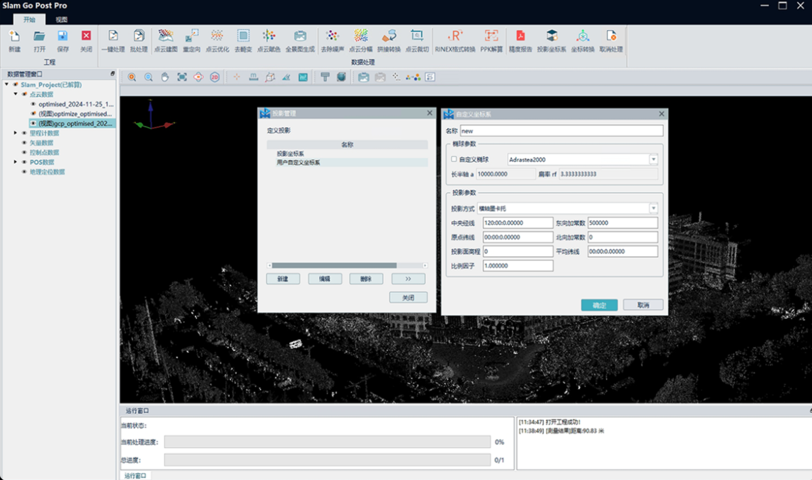Open the ellipsoid dropdown showing Adrastea2000
The width and height of the screenshot is (812, 480).
[x=653, y=159]
